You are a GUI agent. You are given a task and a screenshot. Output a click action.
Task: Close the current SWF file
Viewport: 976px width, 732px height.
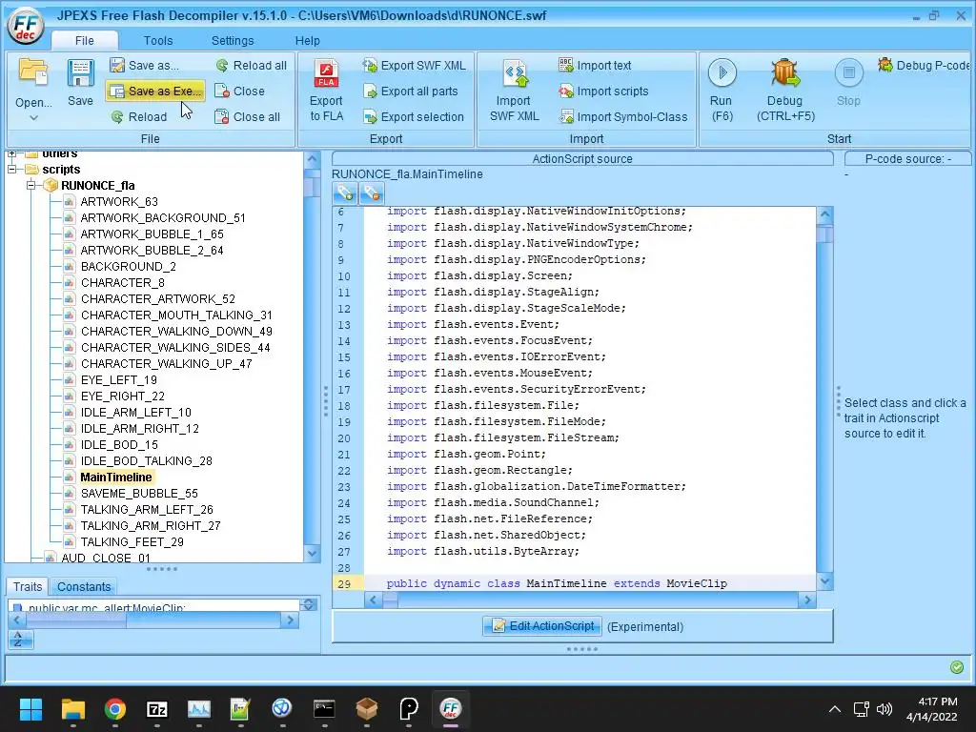[x=240, y=91]
